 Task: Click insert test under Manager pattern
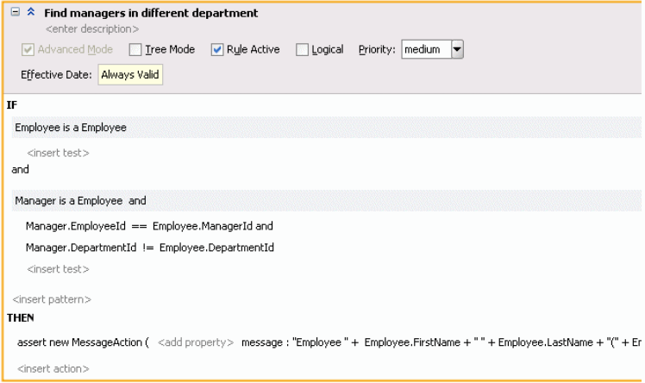click(58, 269)
